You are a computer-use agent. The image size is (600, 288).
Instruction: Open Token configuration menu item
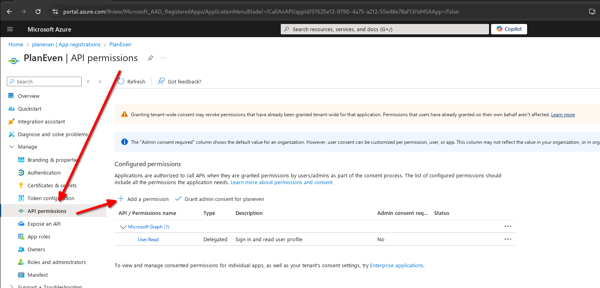(51, 198)
